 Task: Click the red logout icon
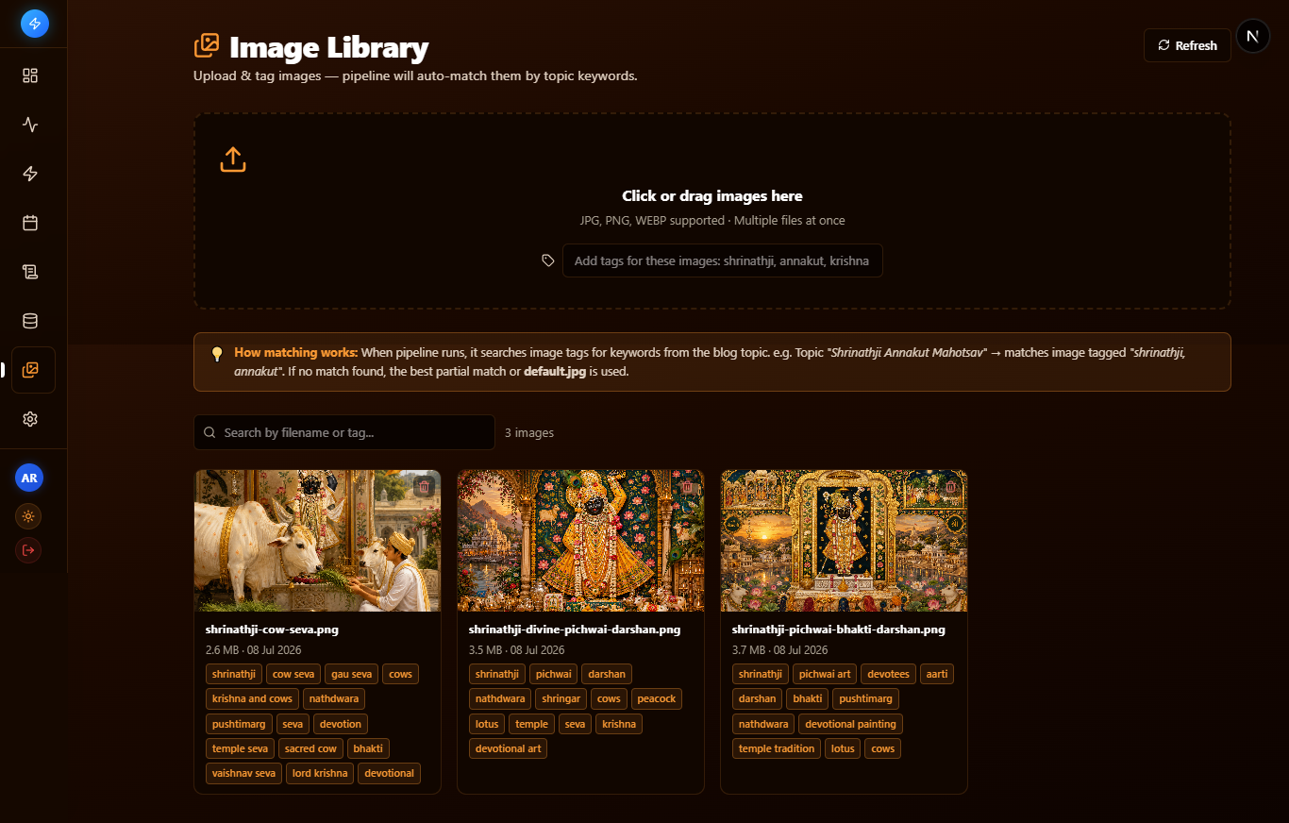[x=29, y=550]
